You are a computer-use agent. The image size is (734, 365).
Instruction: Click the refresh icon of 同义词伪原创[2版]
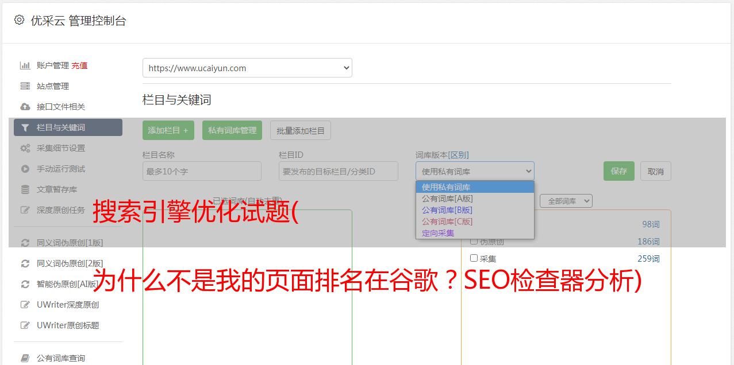click(x=25, y=263)
